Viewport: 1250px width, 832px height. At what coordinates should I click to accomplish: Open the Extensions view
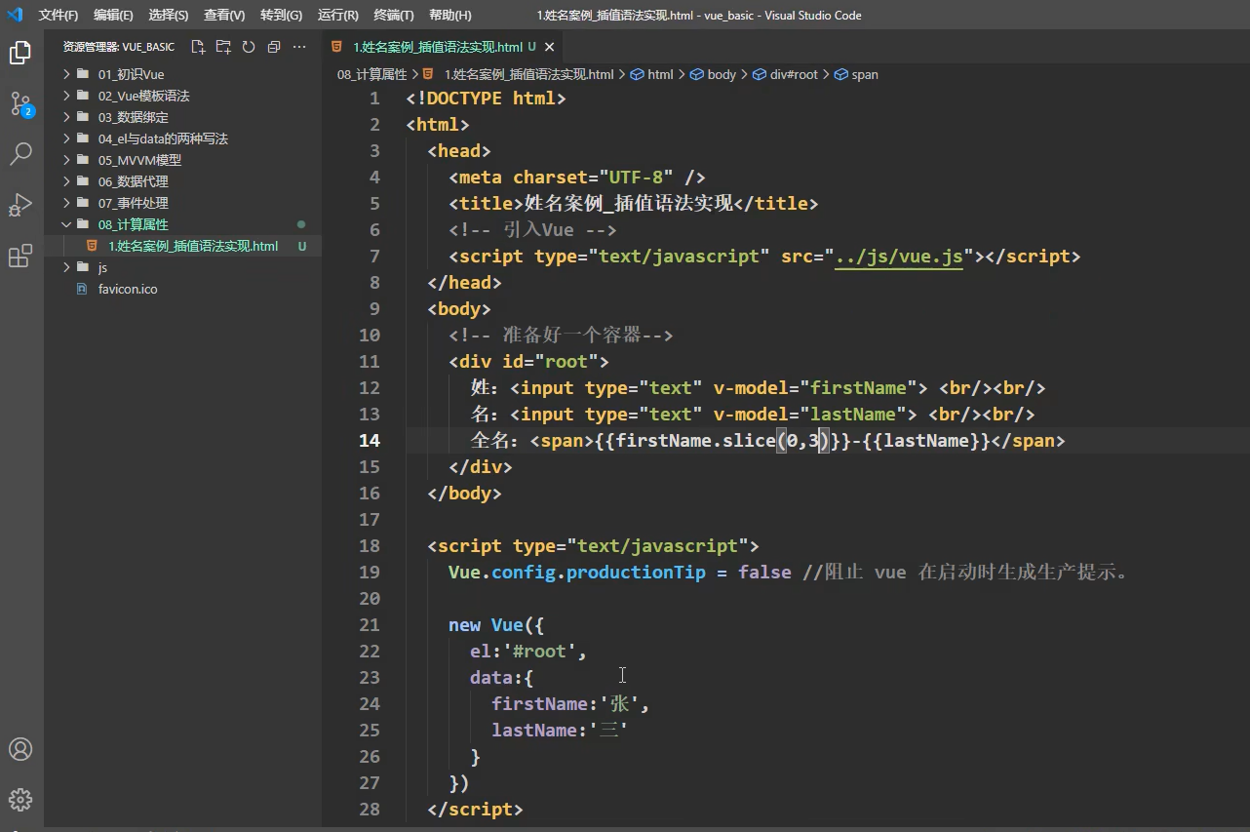click(20, 256)
